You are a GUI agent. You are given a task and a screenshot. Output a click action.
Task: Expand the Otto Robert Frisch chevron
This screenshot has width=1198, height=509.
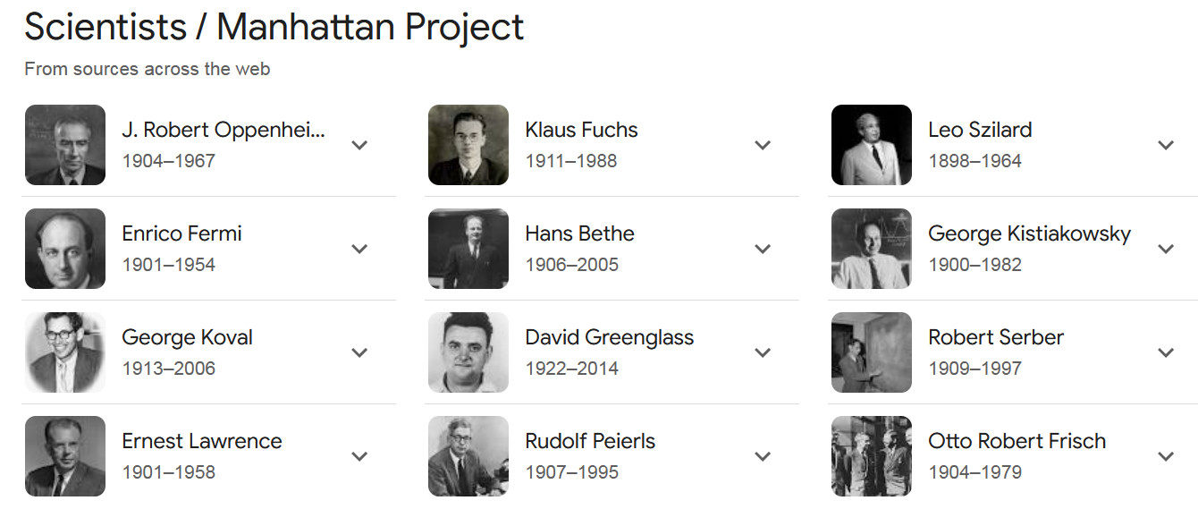coord(1166,456)
